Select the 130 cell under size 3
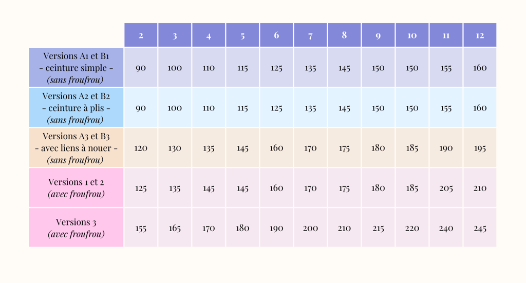Screen dimensions: 526x283 click(x=175, y=147)
